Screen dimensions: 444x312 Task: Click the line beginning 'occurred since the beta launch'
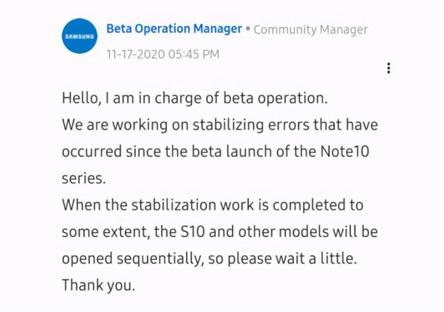tap(215, 152)
